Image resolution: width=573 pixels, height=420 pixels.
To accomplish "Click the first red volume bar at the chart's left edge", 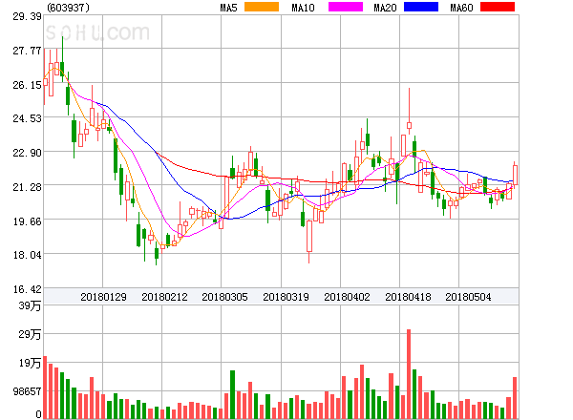I will click(45, 388).
